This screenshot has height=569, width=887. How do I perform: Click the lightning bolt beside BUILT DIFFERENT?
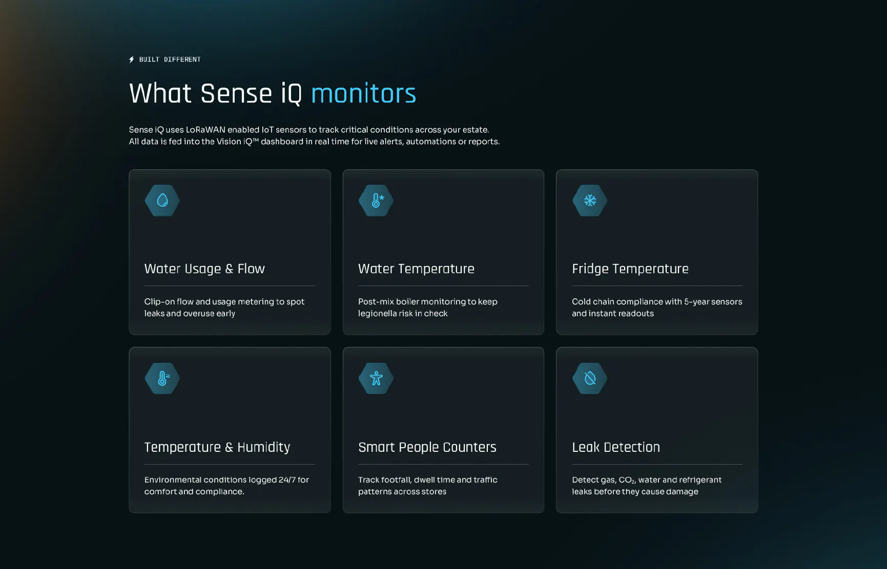[132, 59]
